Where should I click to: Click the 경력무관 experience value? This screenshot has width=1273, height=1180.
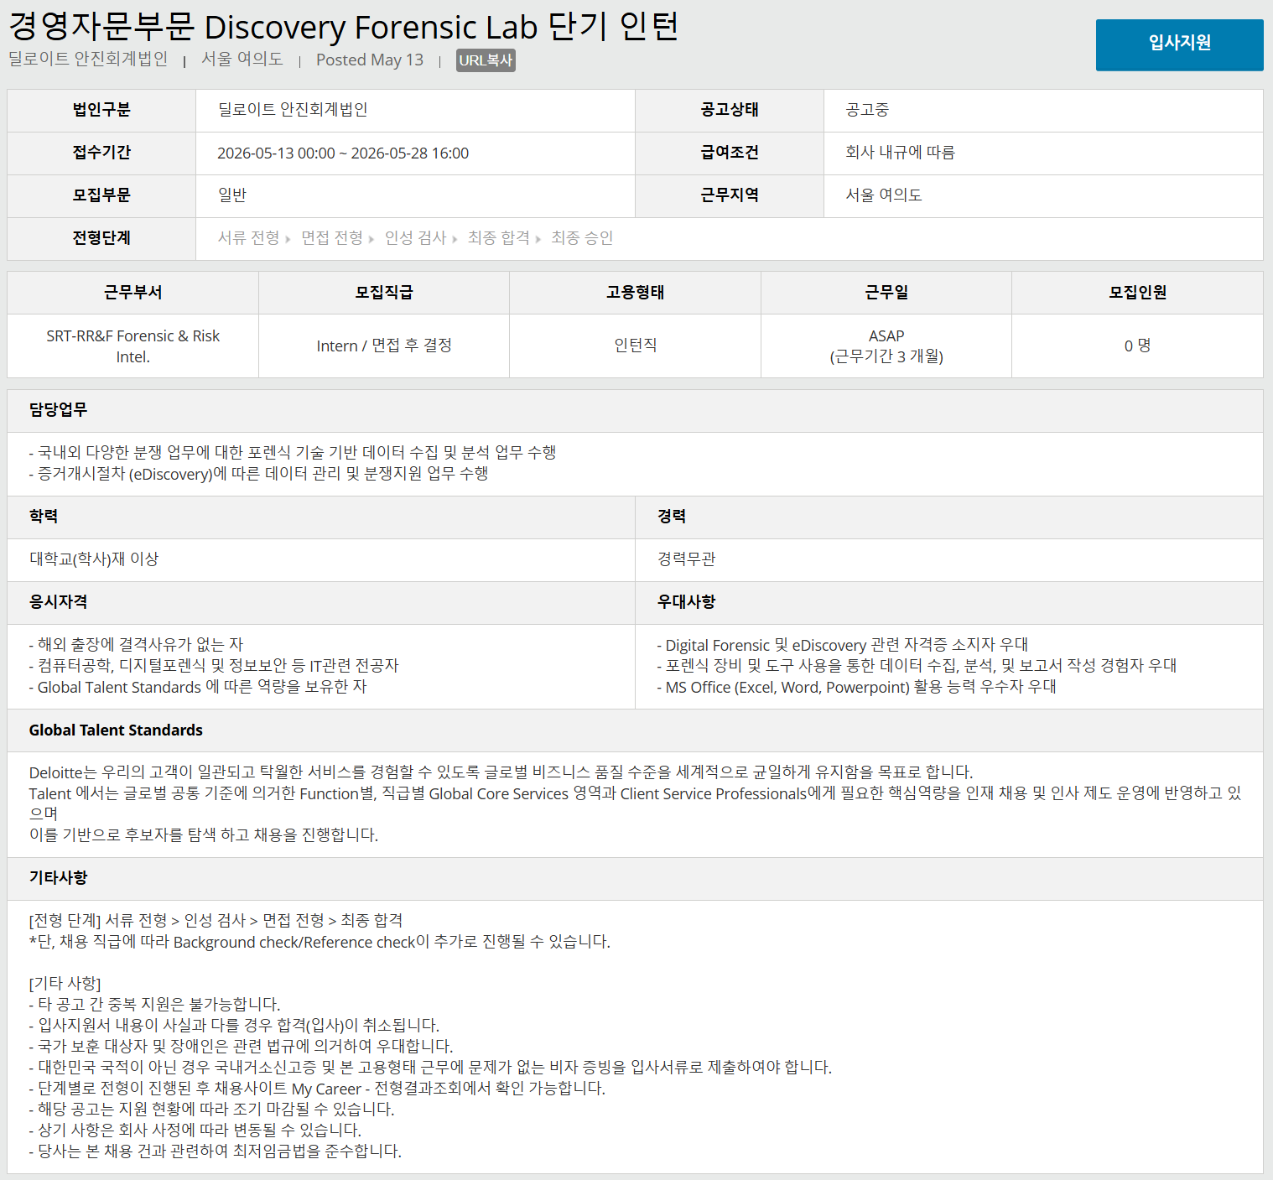(686, 559)
